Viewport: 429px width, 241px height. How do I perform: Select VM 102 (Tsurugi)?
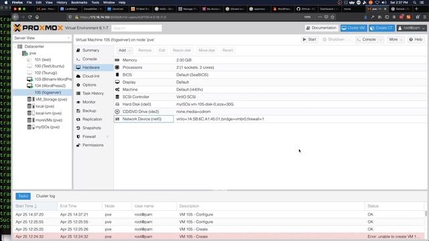click(x=46, y=73)
